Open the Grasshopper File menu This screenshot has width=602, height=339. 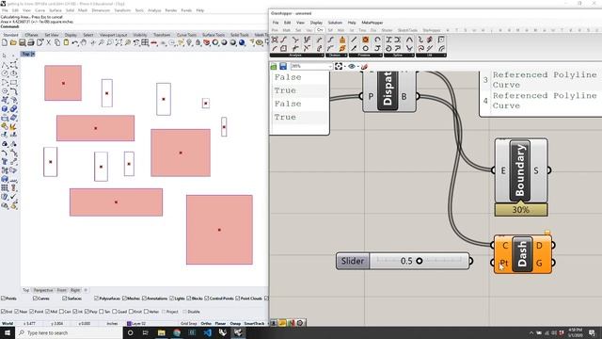pos(276,23)
